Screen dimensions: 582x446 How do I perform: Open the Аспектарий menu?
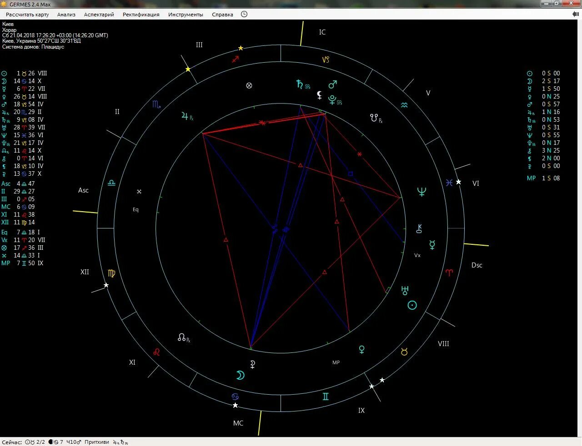pos(99,15)
